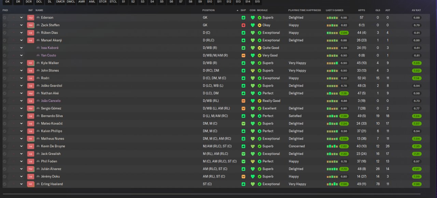This screenshot has height=198, width=437.
Task: Click Nathan Aké's Perfect morale icon
Action: pyautogui.click(x=259, y=93)
